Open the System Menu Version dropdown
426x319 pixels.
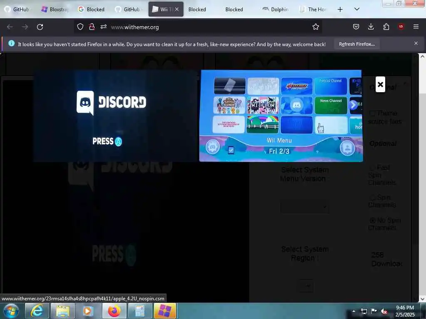point(305,207)
